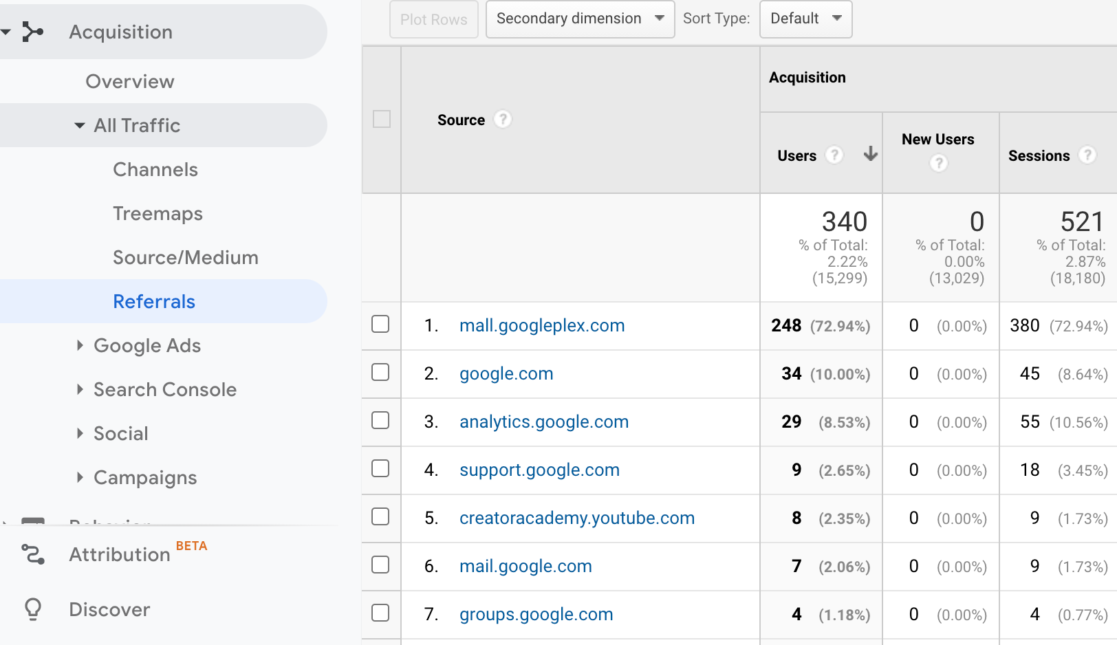The width and height of the screenshot is (1117, 645).
Task: Click the Discover lightbulb icon
Action: (33, 609)
